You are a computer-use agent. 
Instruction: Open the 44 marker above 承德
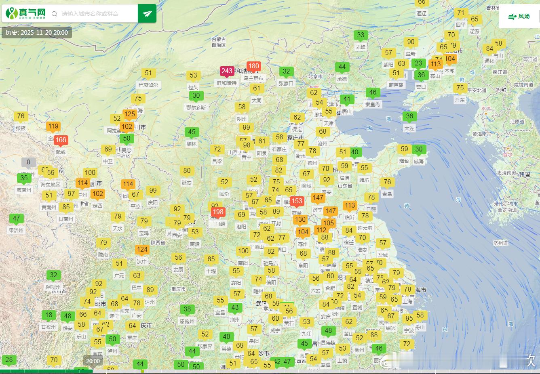[342, 67]
